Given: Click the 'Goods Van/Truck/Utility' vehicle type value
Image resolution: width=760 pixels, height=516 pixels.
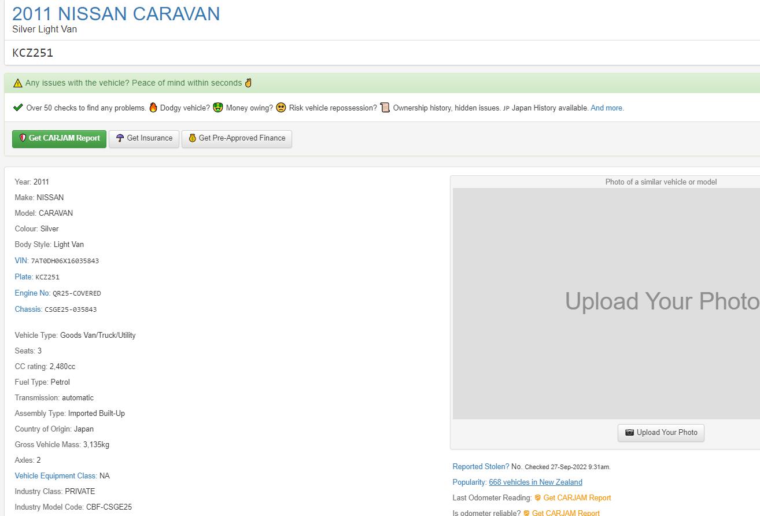Looking at the screenshot, I should coord(98,336).
